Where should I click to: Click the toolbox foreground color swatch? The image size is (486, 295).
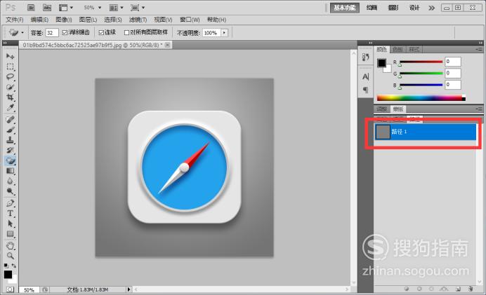tap(8, 274)
